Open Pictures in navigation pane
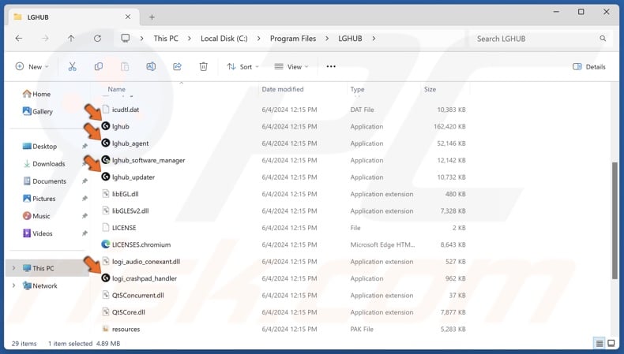 [x=39, y=199]
